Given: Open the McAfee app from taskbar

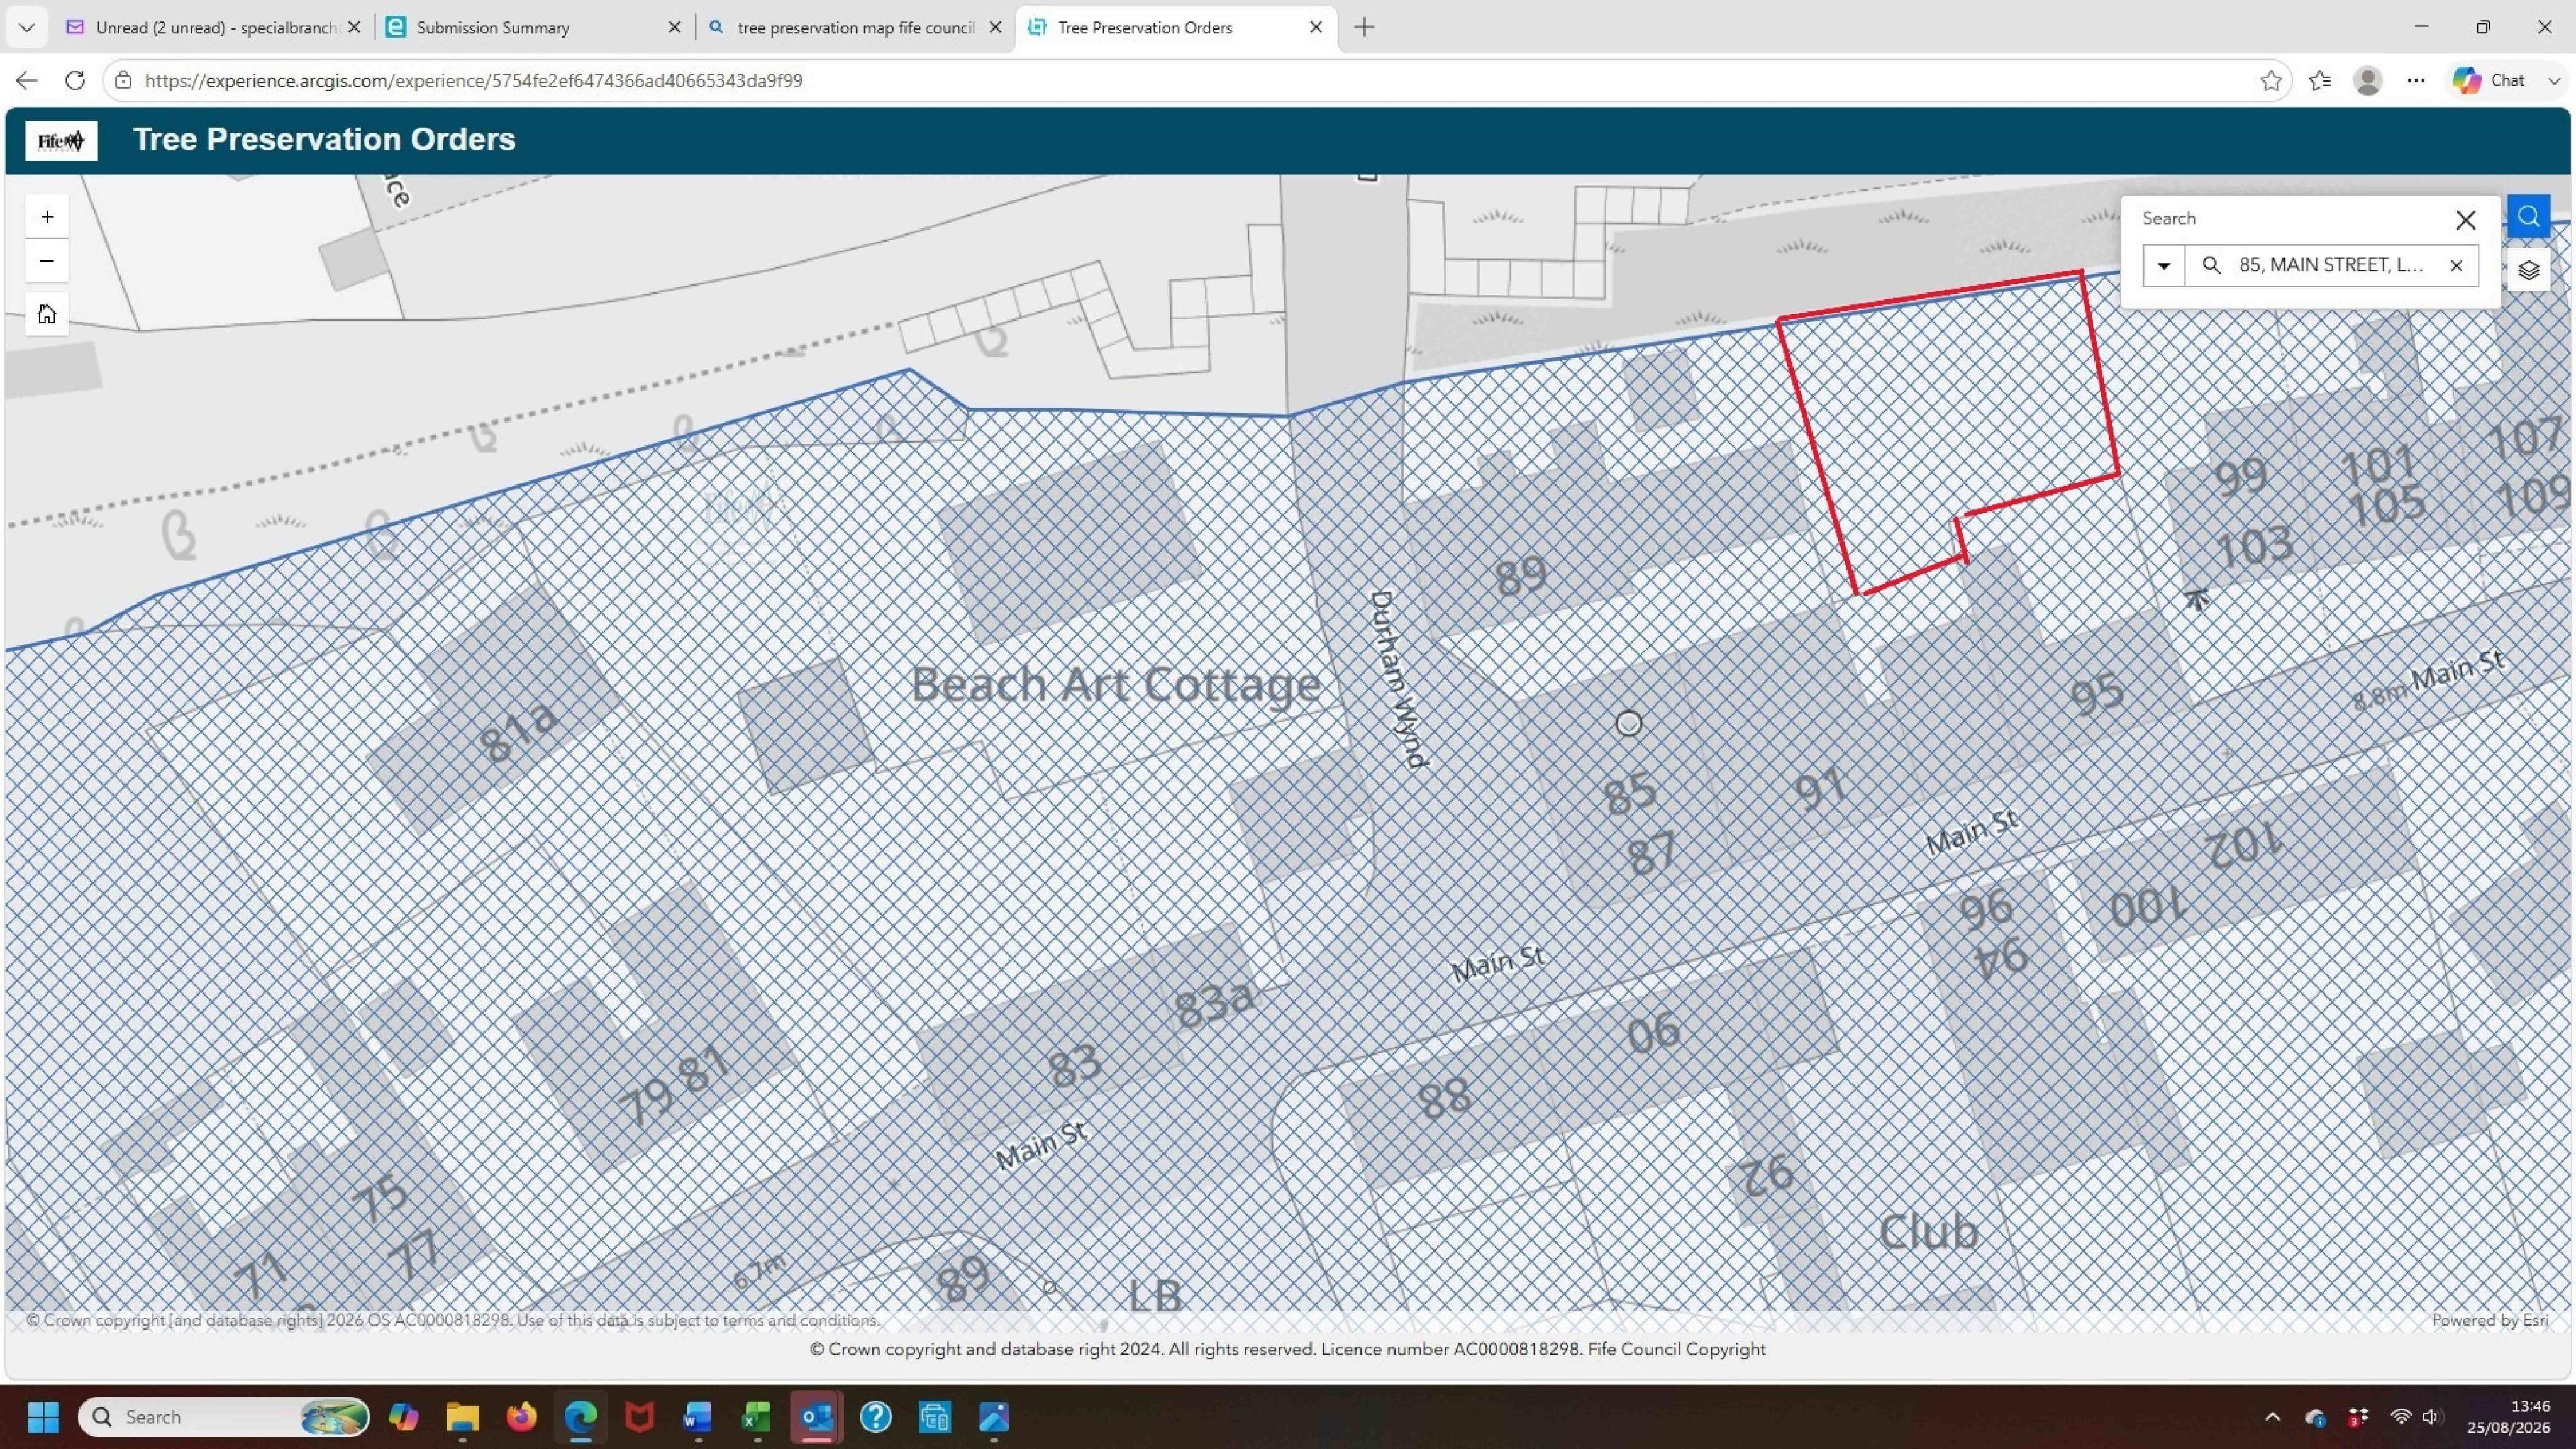Looking at the screenshot, I should 639,1416.
